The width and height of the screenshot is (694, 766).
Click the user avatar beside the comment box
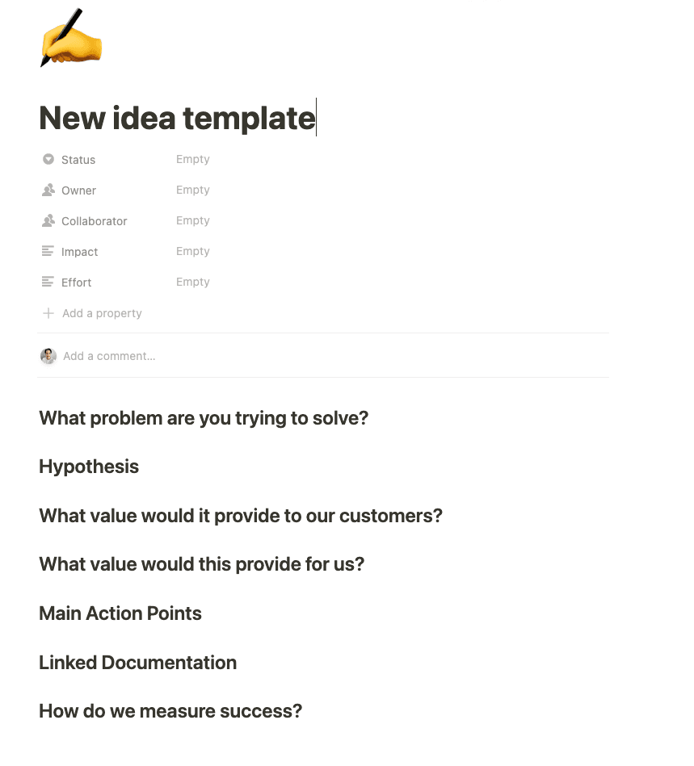tap(48, 355)
